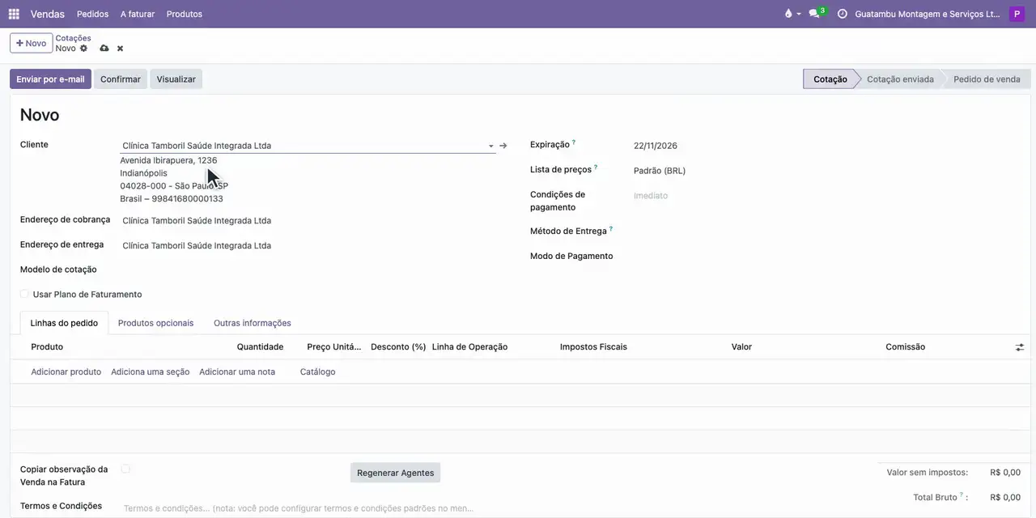The height and width of the screenshot is (518, 1036).
Task: Show the Total Bruto help question mark
Action: coord(962,495)
